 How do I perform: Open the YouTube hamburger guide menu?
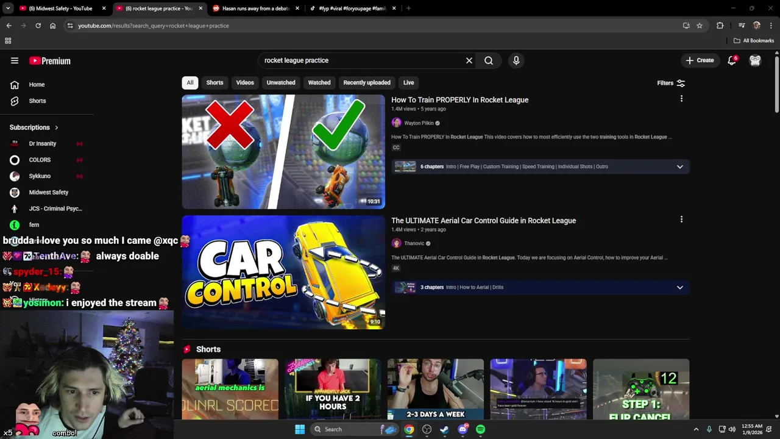(x=15, y=60)
